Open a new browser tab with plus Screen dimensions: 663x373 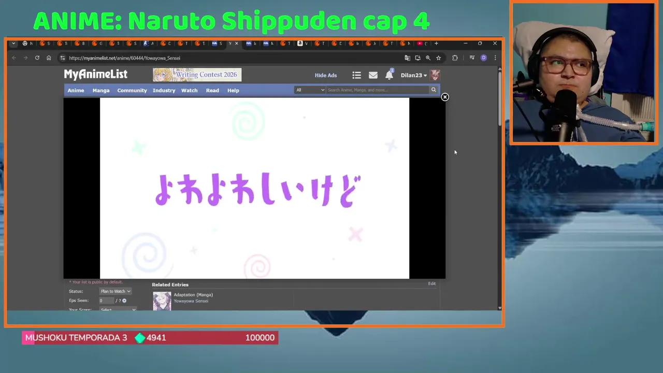(436, 44)
